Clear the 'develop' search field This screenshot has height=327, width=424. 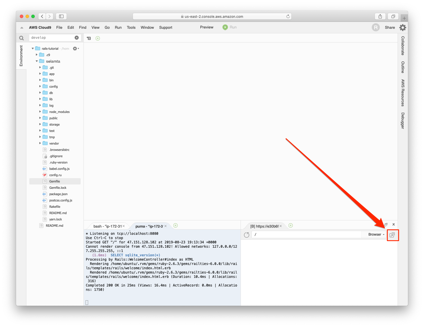(x=77, y=38)
